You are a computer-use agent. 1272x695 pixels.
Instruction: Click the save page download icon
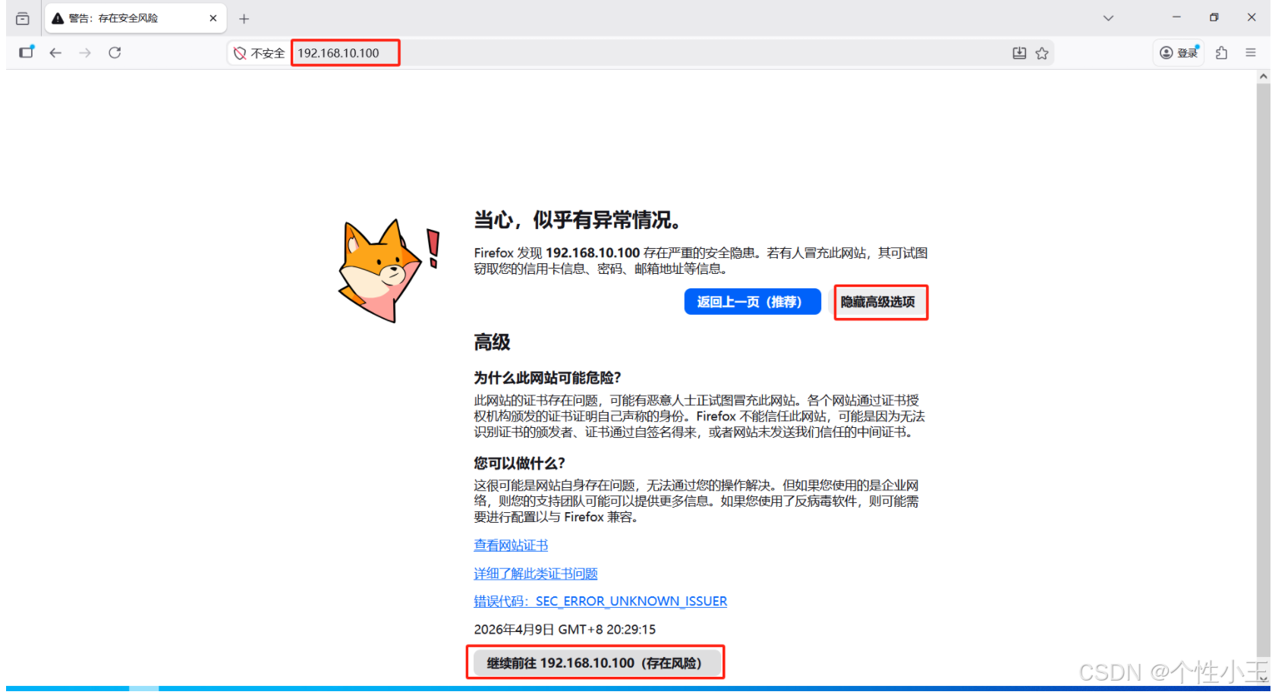click(x=1019, y=53)
